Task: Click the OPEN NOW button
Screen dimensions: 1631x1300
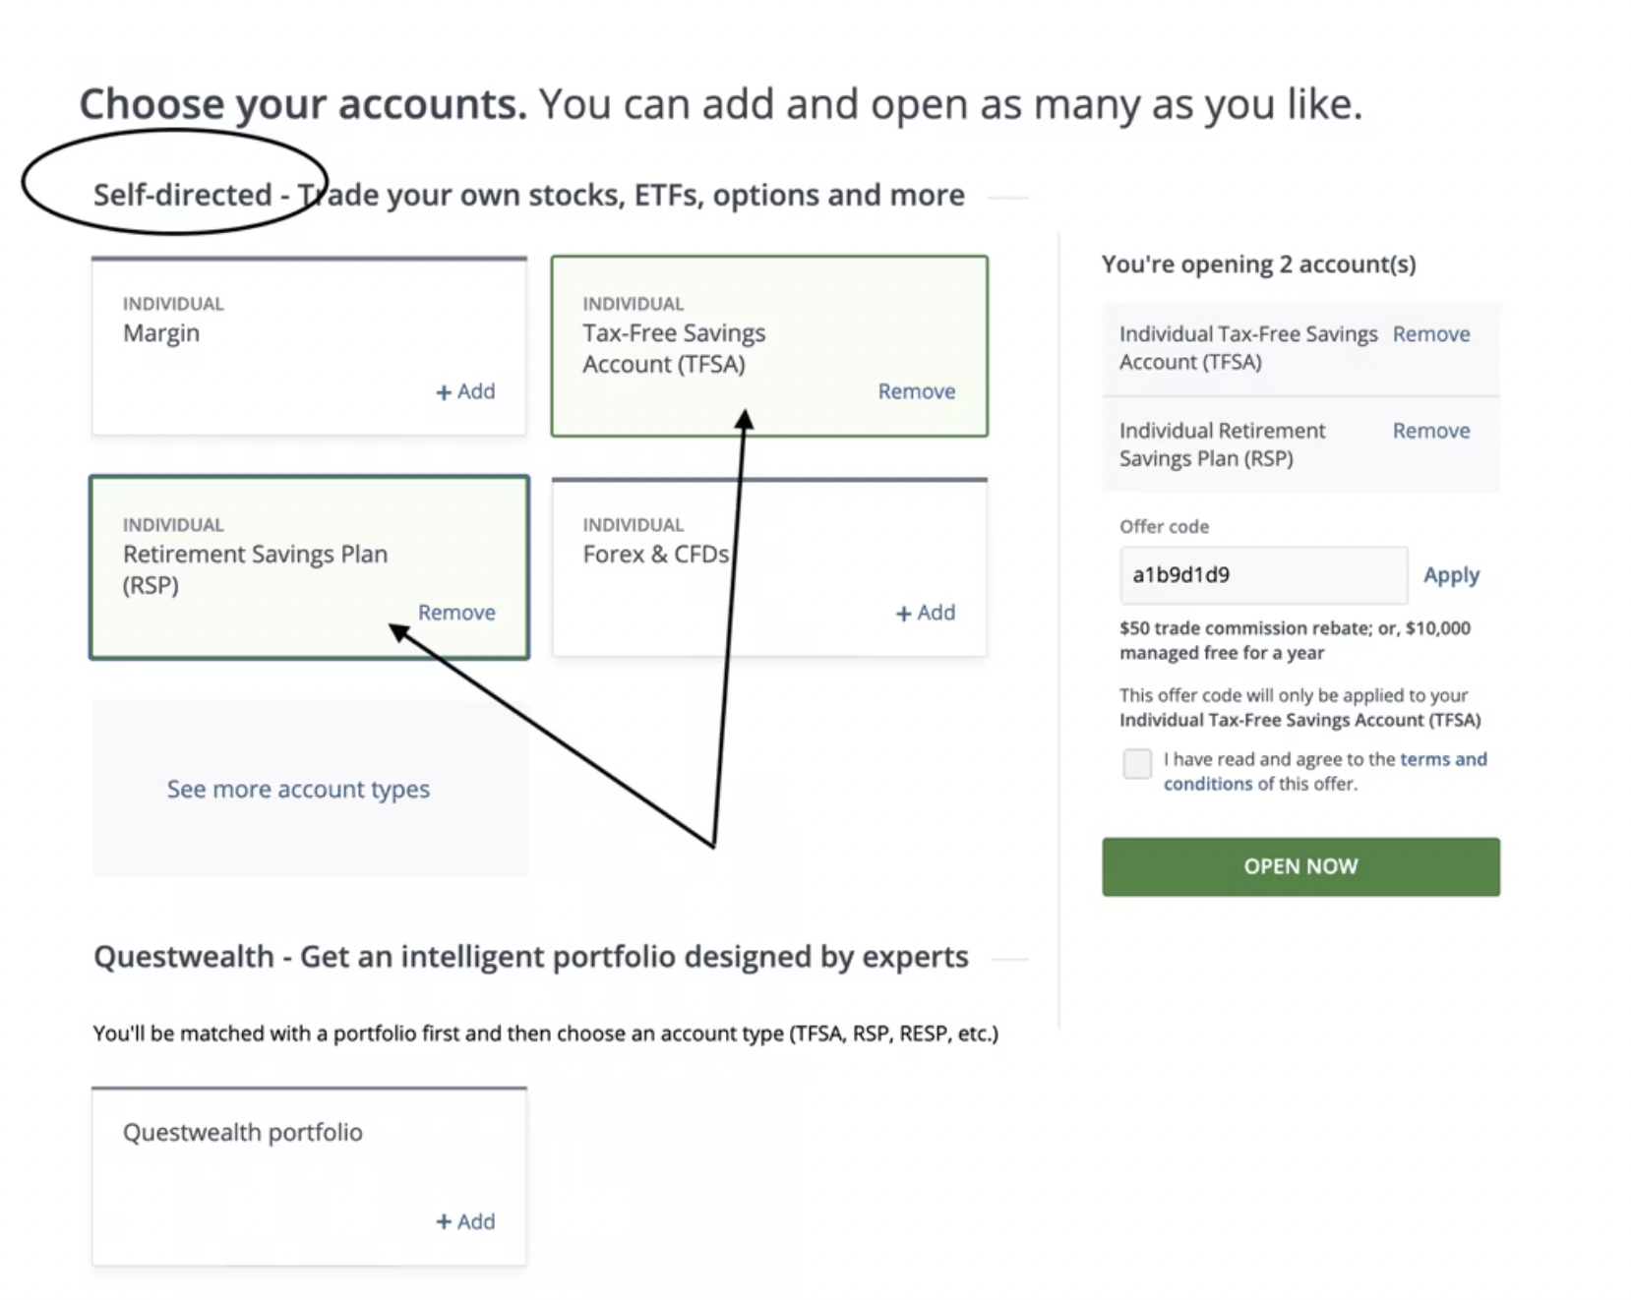Action: tap(1300, 866)
